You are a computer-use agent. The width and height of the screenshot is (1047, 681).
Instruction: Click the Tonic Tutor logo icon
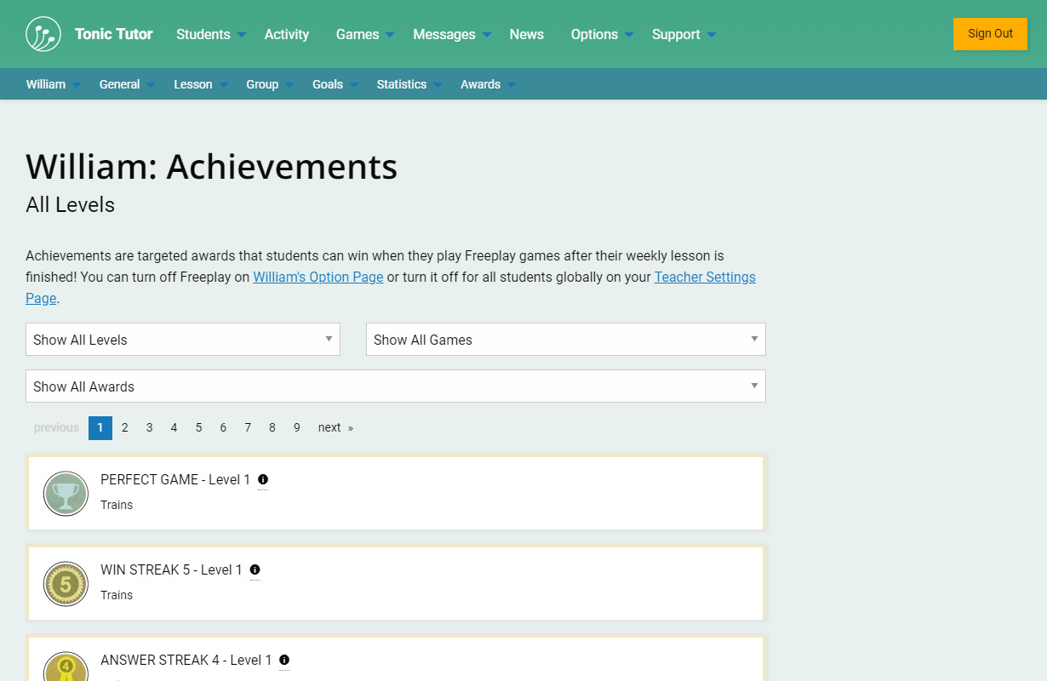[x=43, y=34]
